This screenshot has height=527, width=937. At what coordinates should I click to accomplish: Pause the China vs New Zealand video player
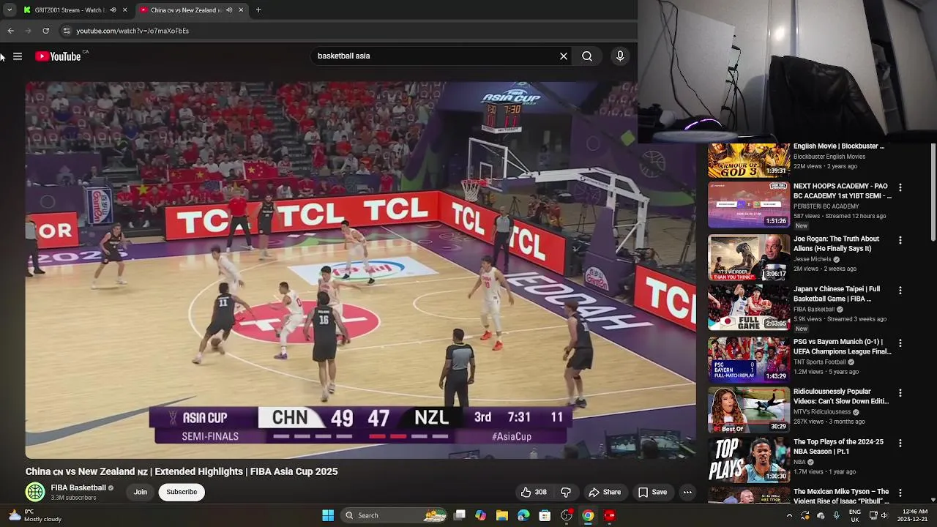pos(360,269)
